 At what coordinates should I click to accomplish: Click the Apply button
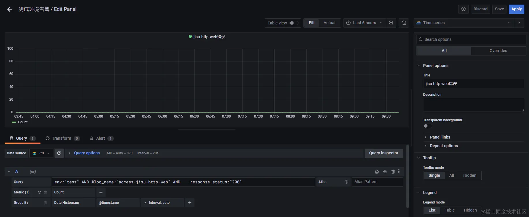(x=516, y=9)
